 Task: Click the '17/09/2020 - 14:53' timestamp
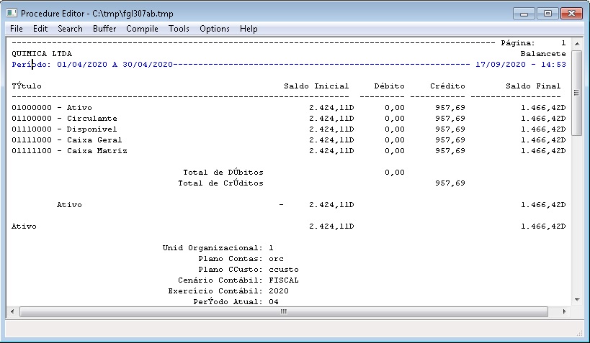pyautogui.click(x=521, y=65)
